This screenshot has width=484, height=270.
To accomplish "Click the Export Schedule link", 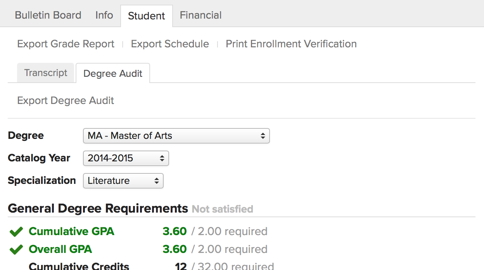I will click(x=170, y=44).
